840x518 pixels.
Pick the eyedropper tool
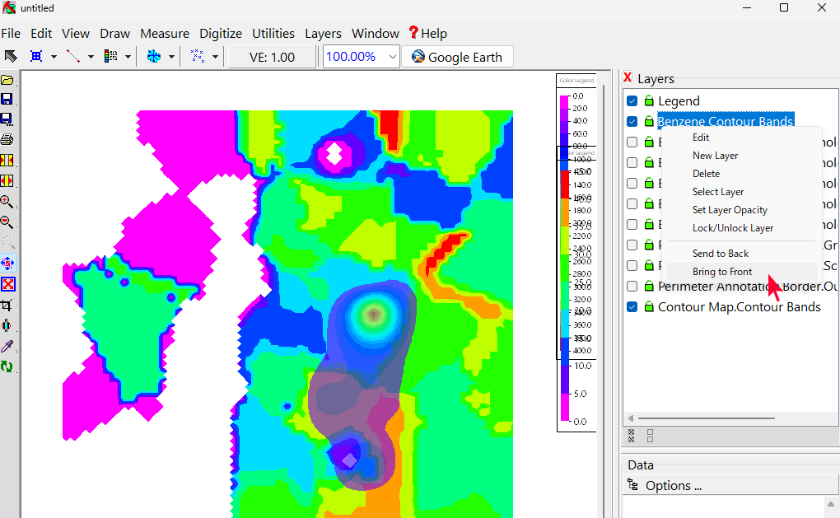(7, 346)
